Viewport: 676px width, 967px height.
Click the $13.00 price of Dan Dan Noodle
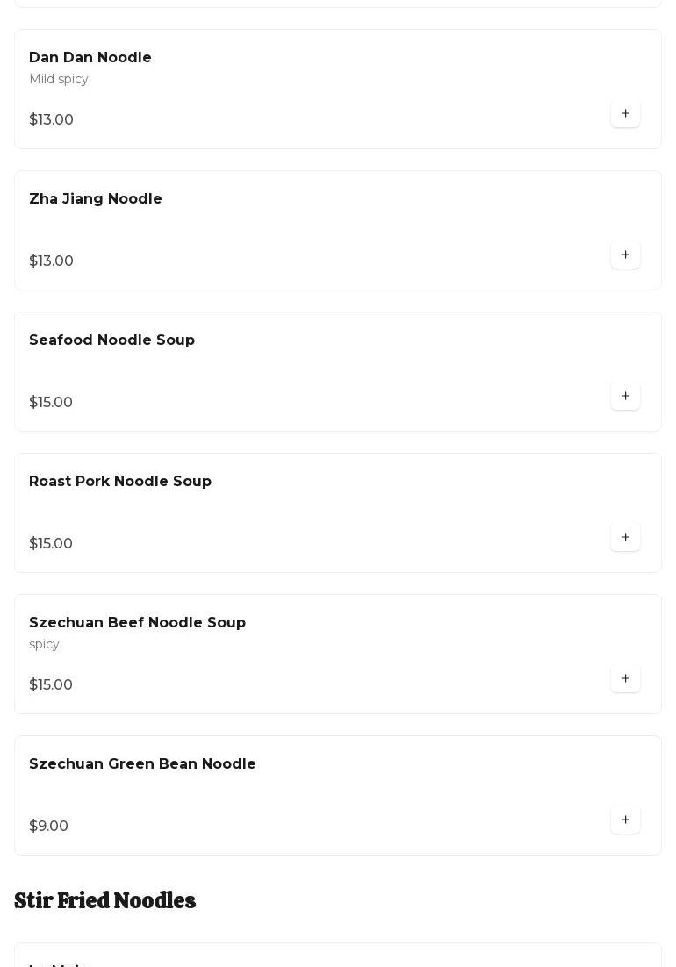click(x=51, y=119)
